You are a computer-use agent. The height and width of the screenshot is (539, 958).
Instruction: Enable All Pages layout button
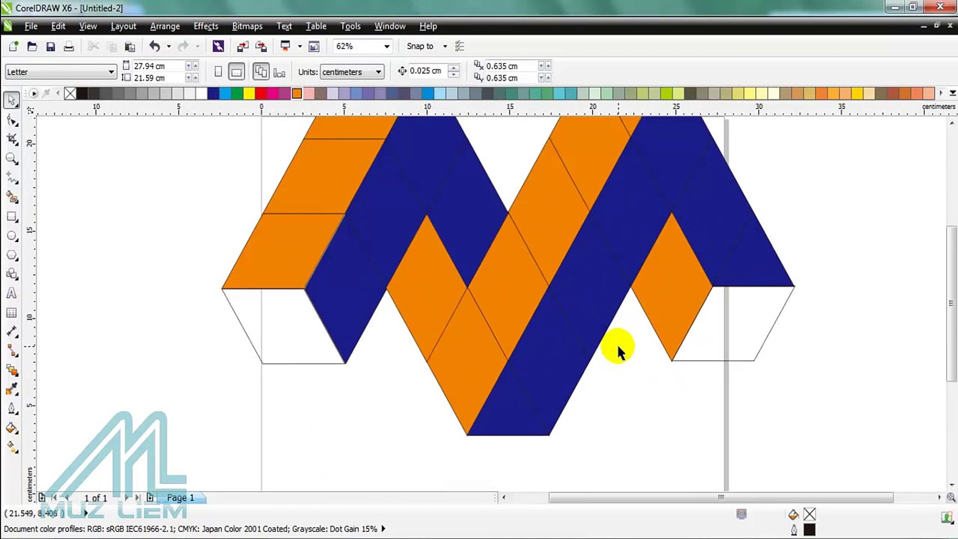pyautogui.click(x=260, y=72)
